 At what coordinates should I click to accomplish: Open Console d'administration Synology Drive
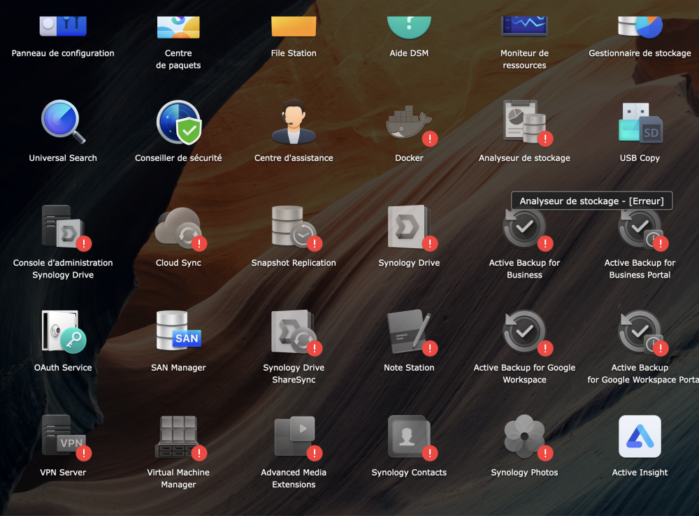pos(63,228)
